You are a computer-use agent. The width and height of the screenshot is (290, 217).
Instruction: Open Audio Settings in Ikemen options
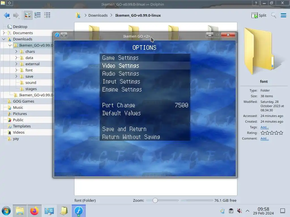pyautogui.click(x=145, y=74)
